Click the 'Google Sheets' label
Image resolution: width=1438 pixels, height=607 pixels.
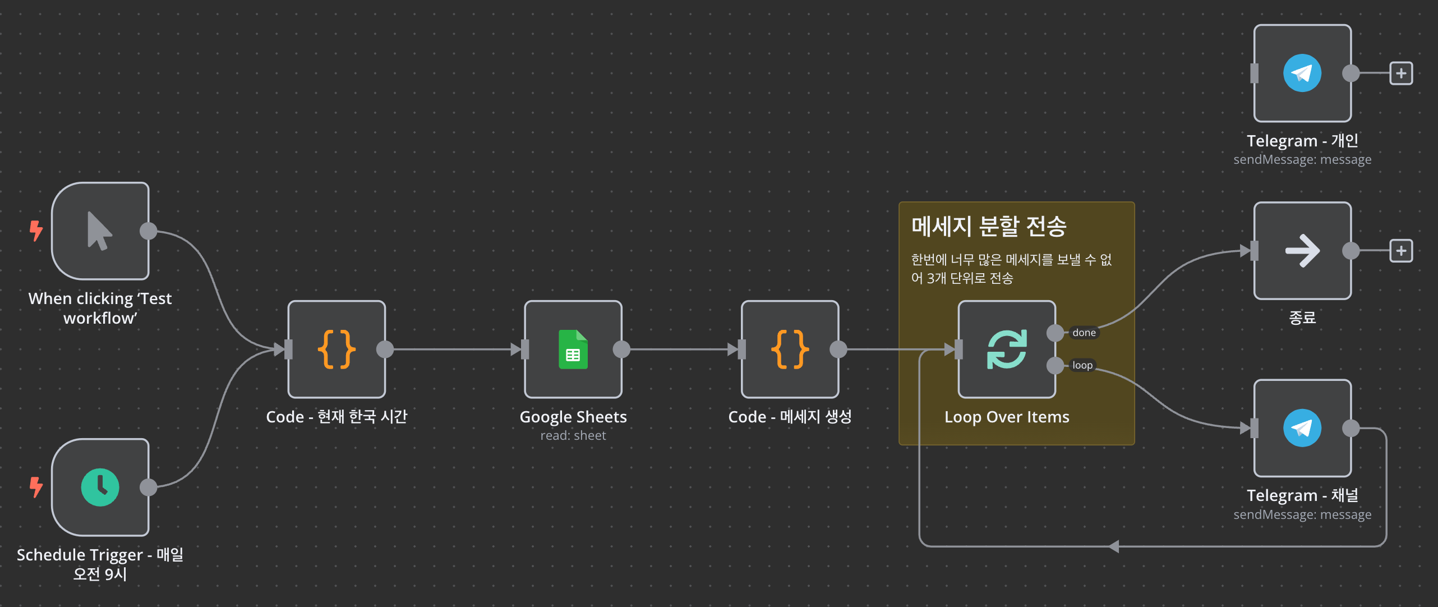[x=573, y=416]
